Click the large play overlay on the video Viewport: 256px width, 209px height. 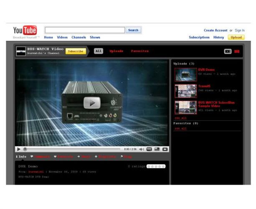point(92,103)
